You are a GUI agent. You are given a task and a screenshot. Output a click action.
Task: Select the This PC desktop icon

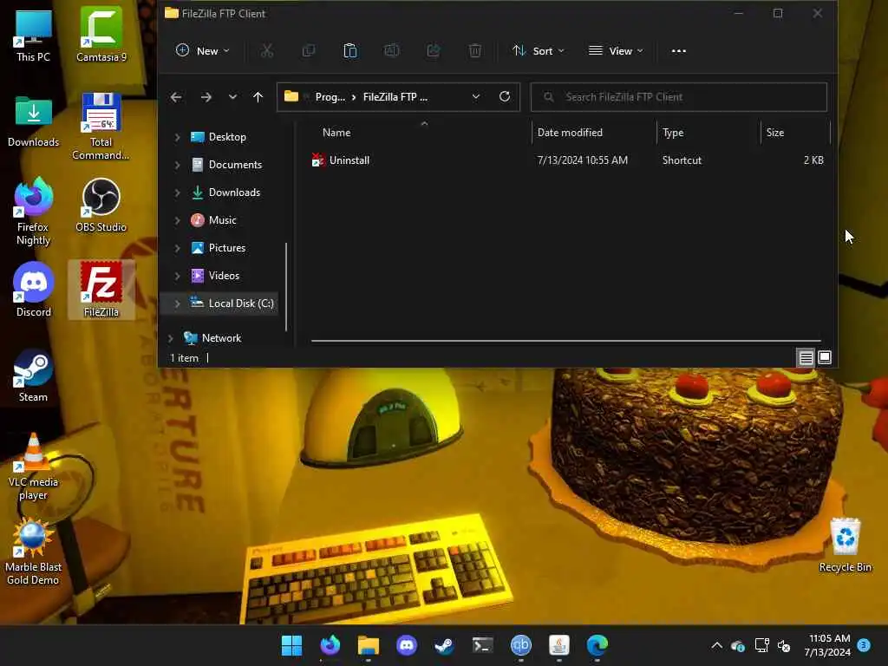[x=34, y=36]
